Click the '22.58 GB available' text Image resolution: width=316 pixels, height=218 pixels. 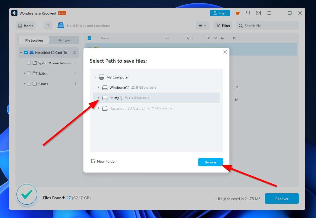[x=144, y=88]
